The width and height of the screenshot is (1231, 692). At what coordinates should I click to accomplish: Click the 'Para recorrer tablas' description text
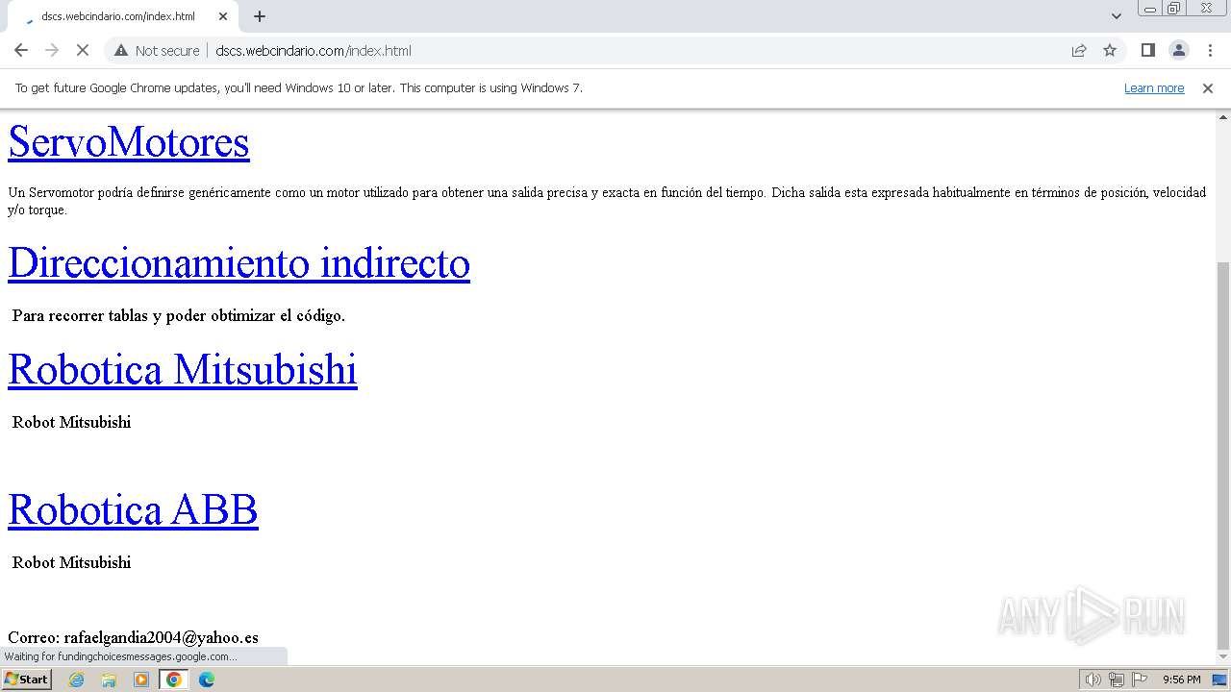(x=179, y=315)
